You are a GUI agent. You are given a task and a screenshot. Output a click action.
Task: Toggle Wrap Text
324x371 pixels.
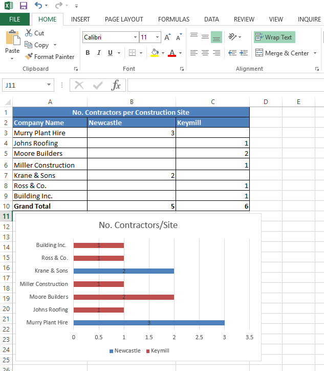coord(274,37)
